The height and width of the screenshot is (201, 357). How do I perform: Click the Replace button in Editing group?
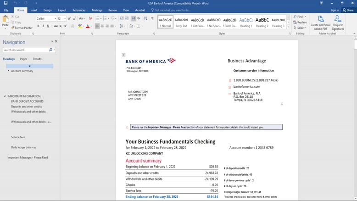(300, 22)
